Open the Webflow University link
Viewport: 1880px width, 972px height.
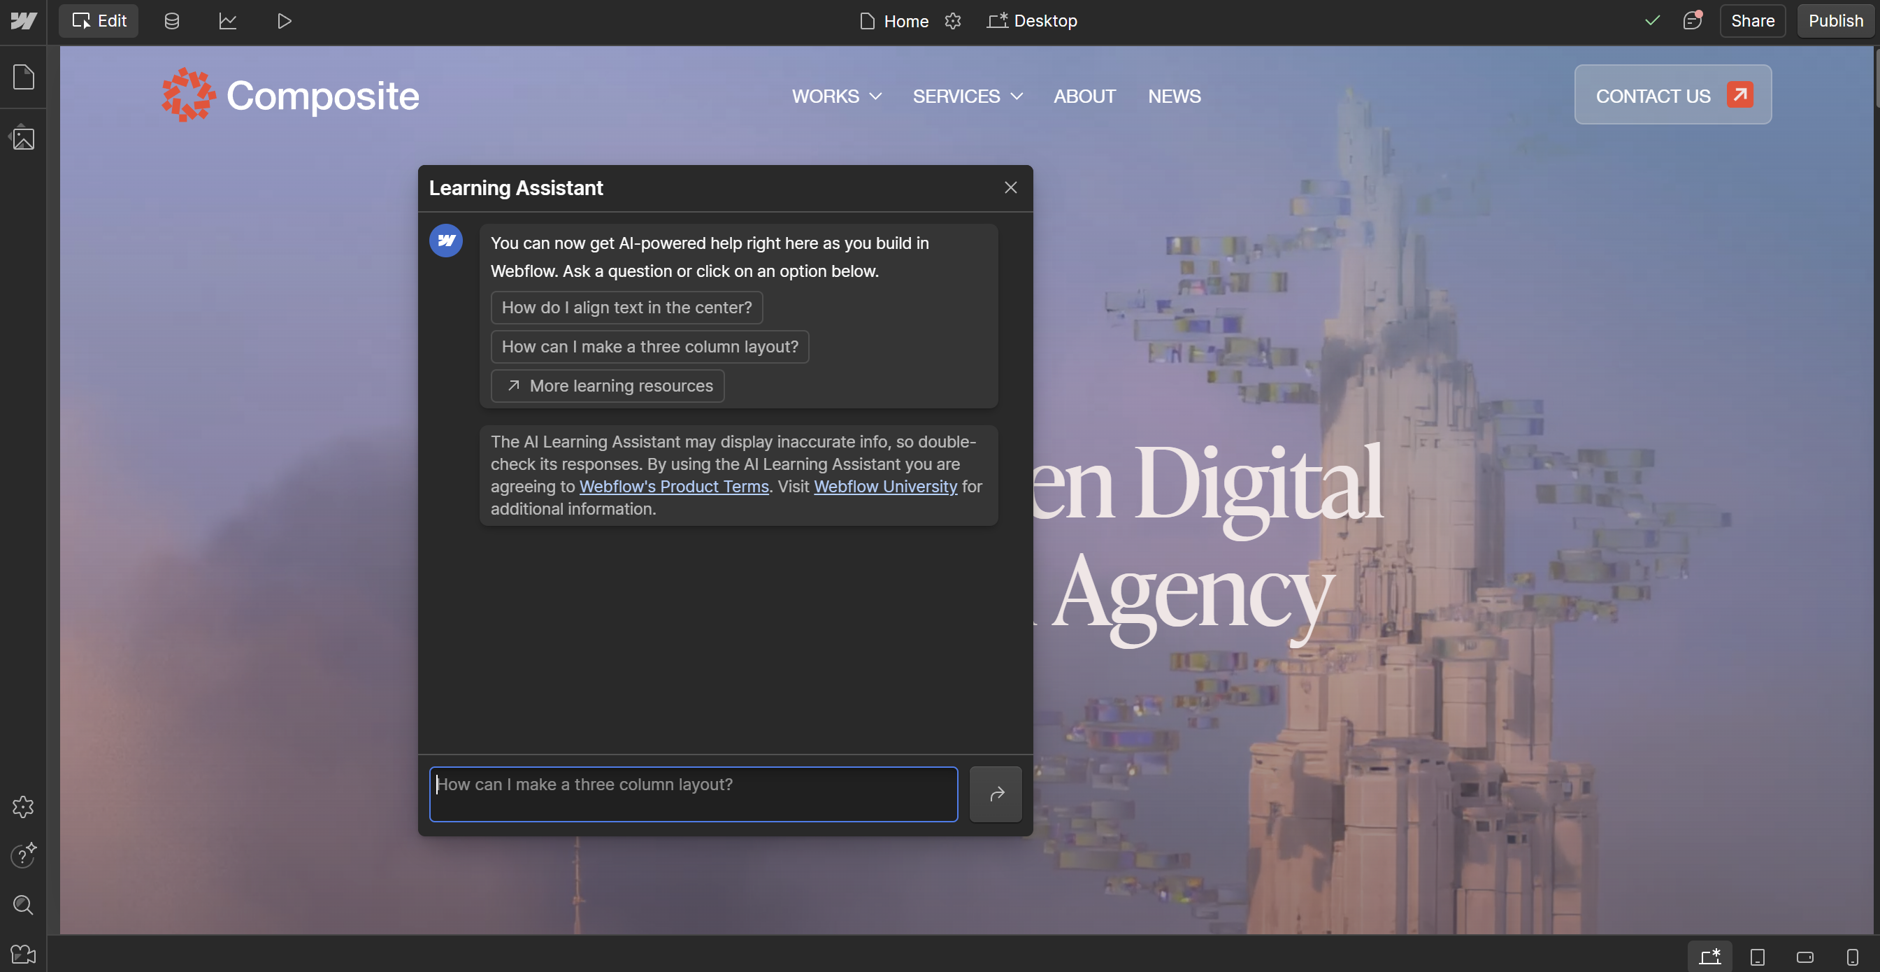(x=885, y=486)
